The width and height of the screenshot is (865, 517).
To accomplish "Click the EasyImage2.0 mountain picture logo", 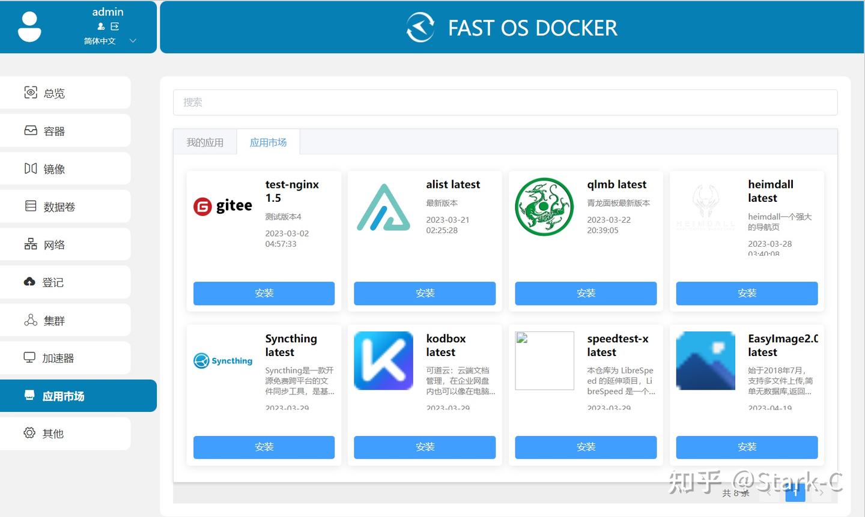I will pyautogui.click(x=706, y=360).
